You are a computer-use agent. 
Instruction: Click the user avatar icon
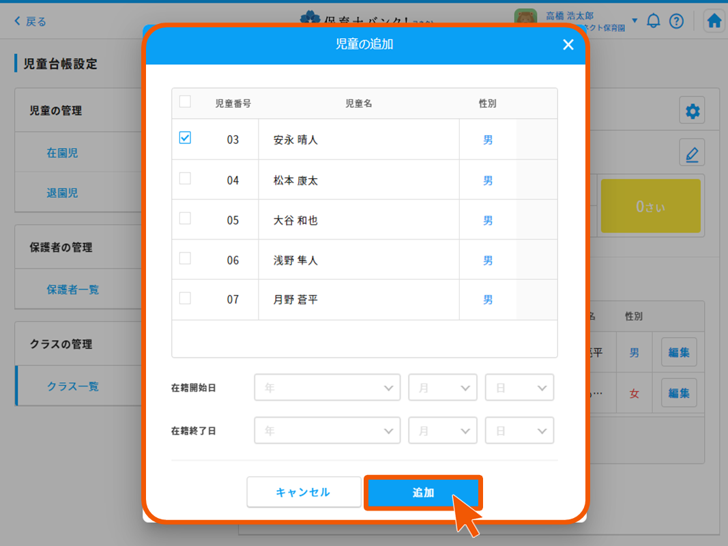coord(525,20)
